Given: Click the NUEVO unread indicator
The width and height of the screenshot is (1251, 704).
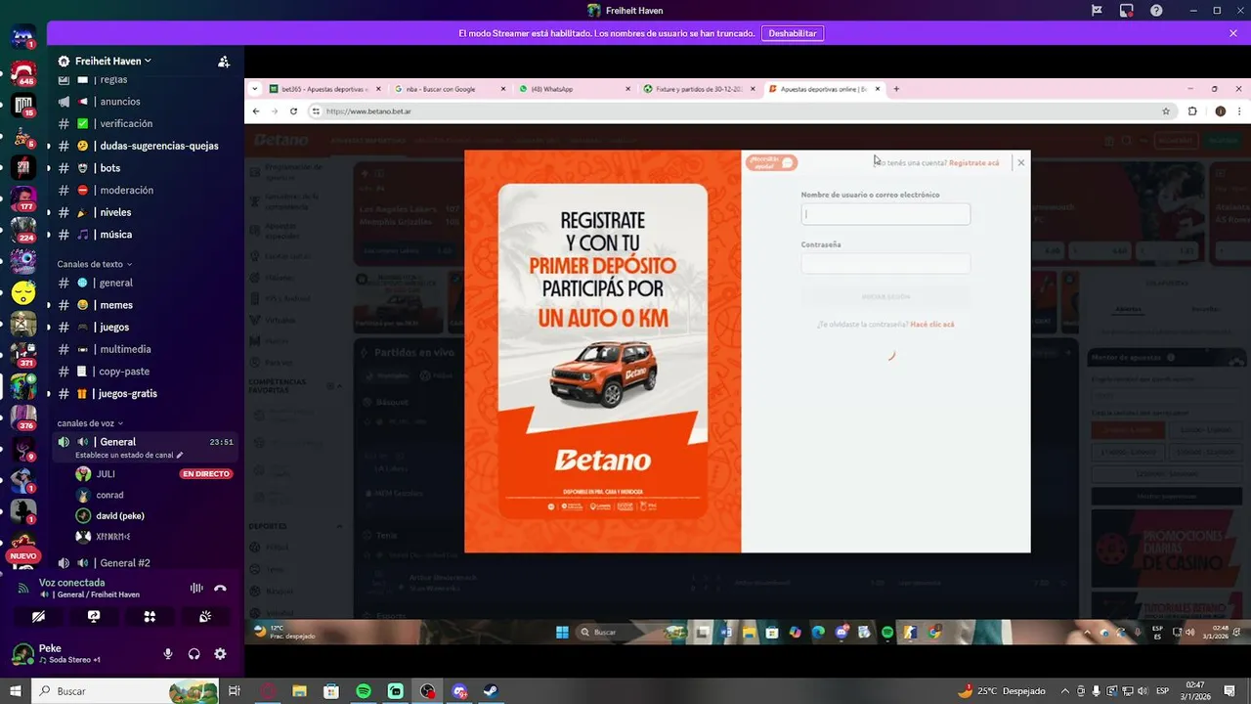Looking at the screenshot, I should pos(23,555).
